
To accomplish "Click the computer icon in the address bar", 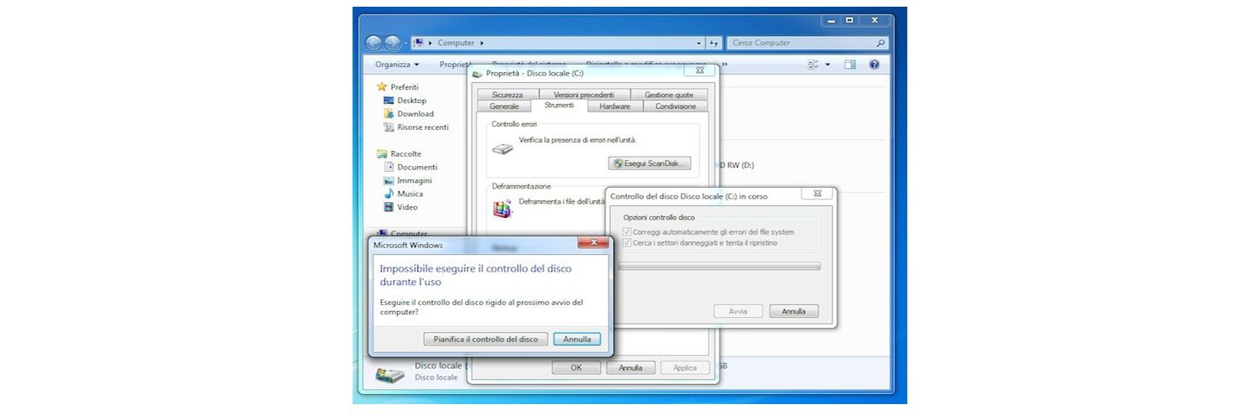I will pos(418,43).
